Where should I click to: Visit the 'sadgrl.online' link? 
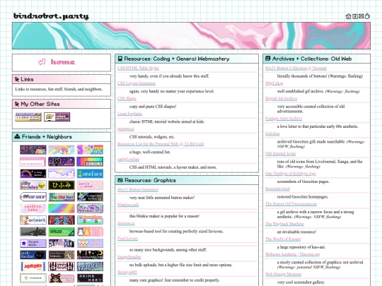coord(128,160)
